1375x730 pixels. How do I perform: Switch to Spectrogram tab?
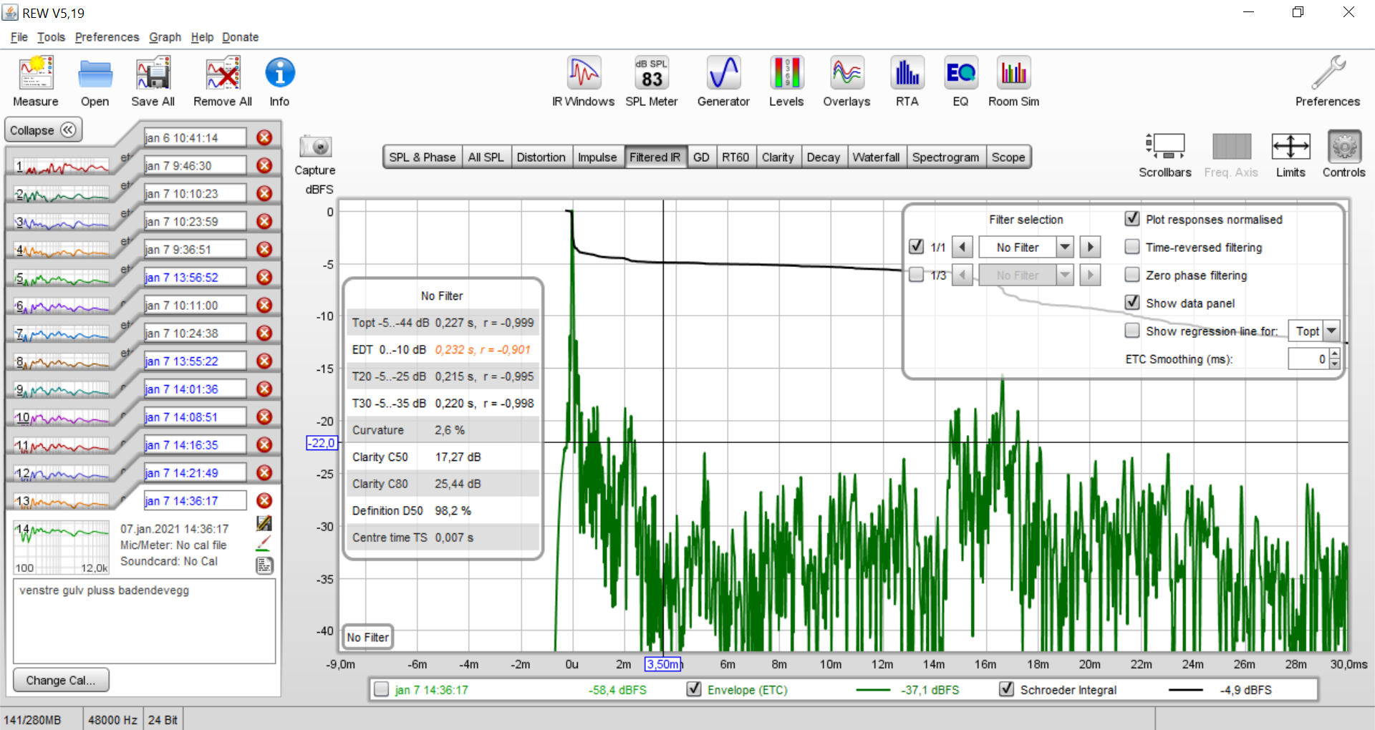tap(945, 157)
